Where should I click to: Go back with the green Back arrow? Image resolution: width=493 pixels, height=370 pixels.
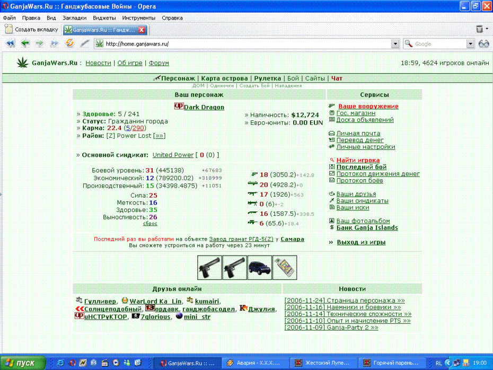tap(25, 43)
